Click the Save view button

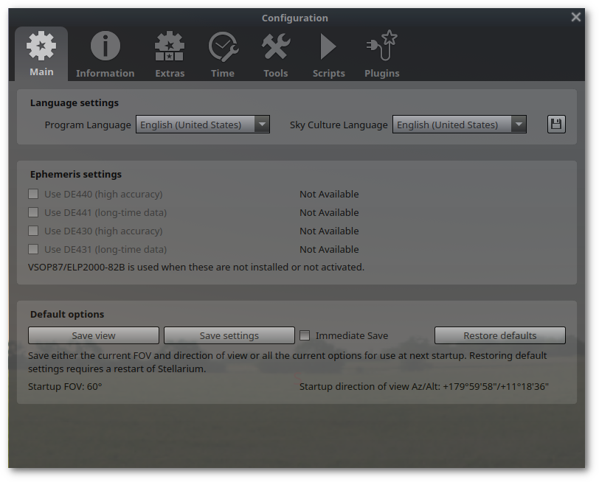coord(94,335)
